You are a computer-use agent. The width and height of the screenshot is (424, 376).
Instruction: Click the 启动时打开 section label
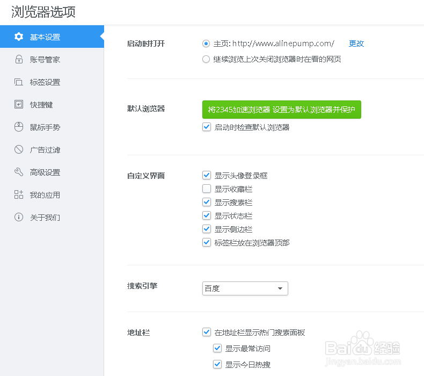tap(146, 44)
